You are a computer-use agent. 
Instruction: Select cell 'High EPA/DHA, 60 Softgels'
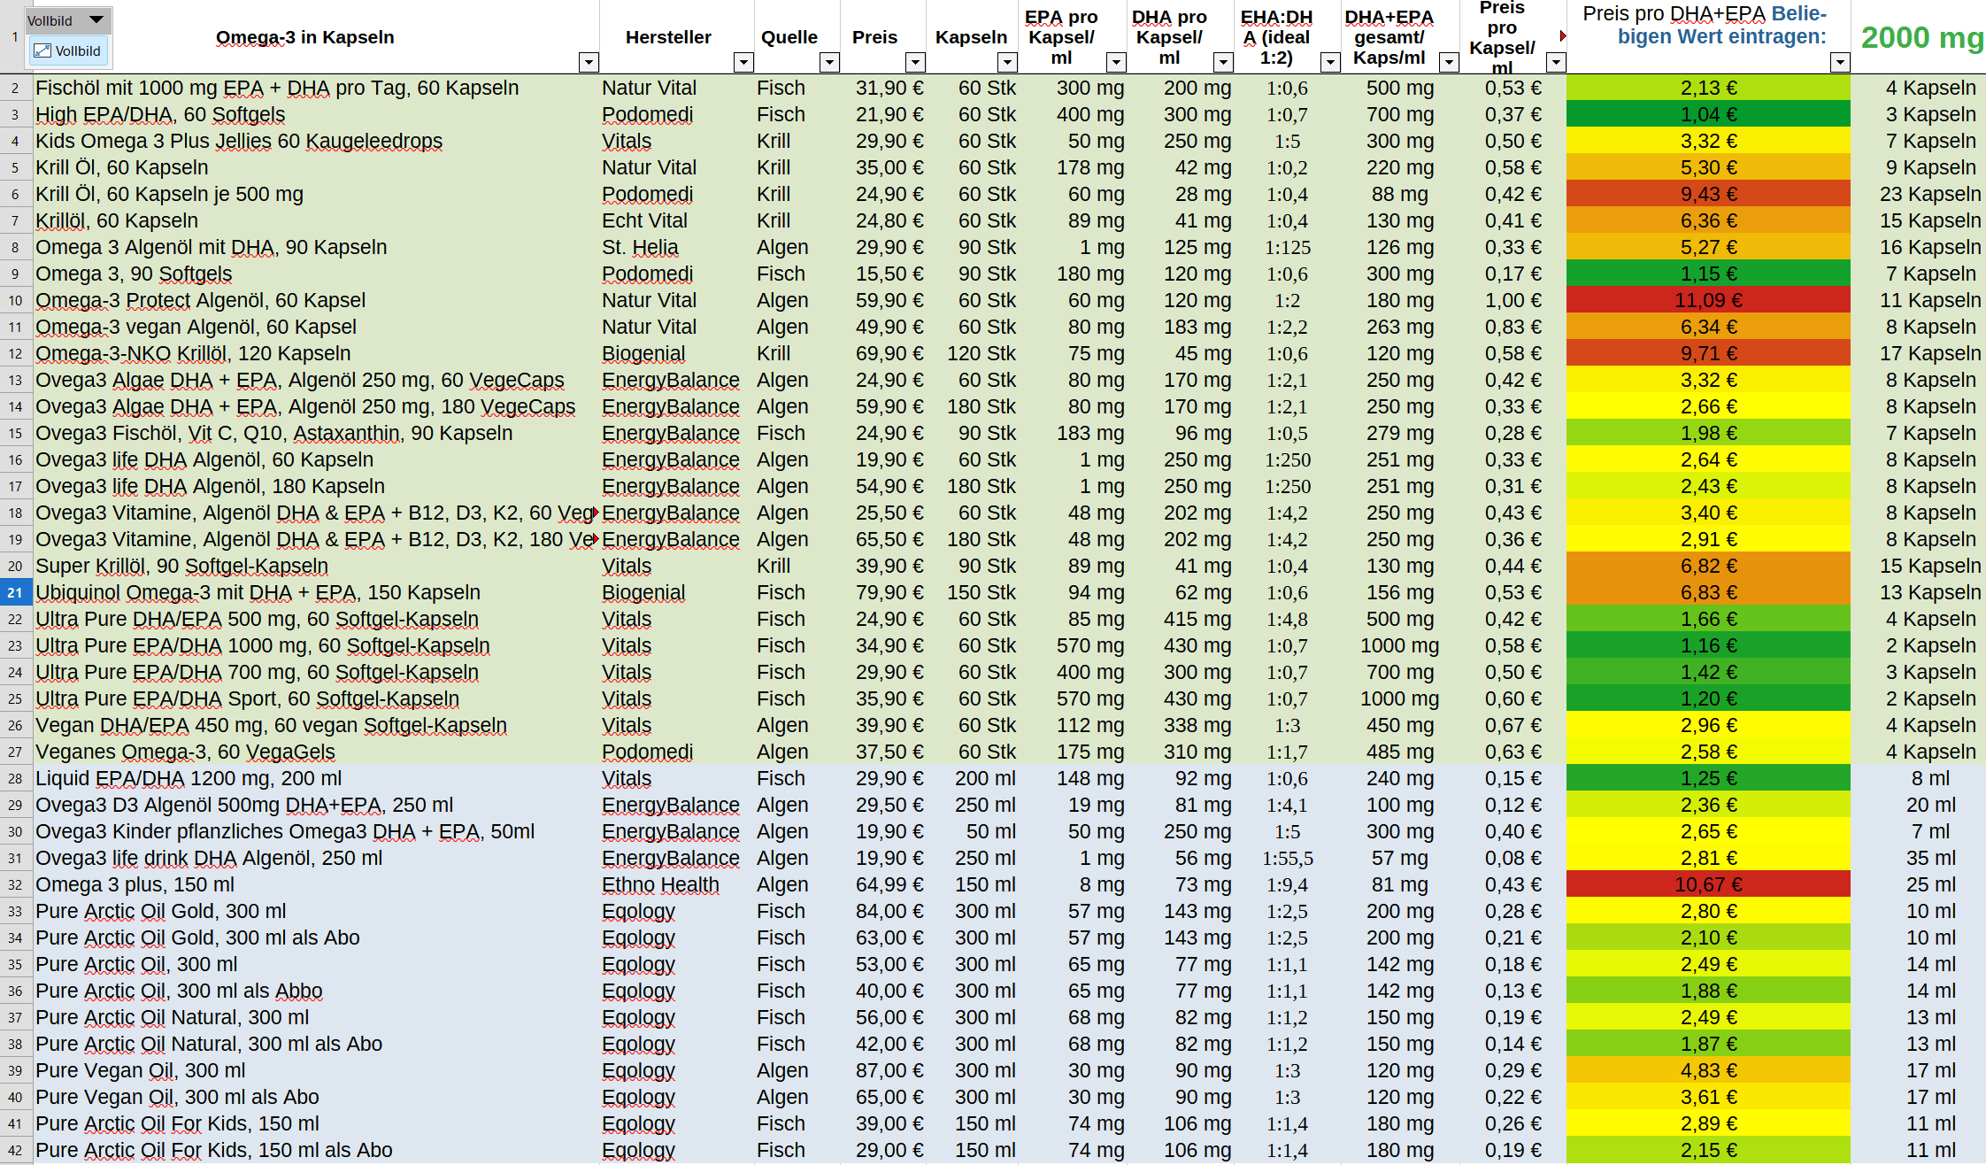[x=316, y=114]
